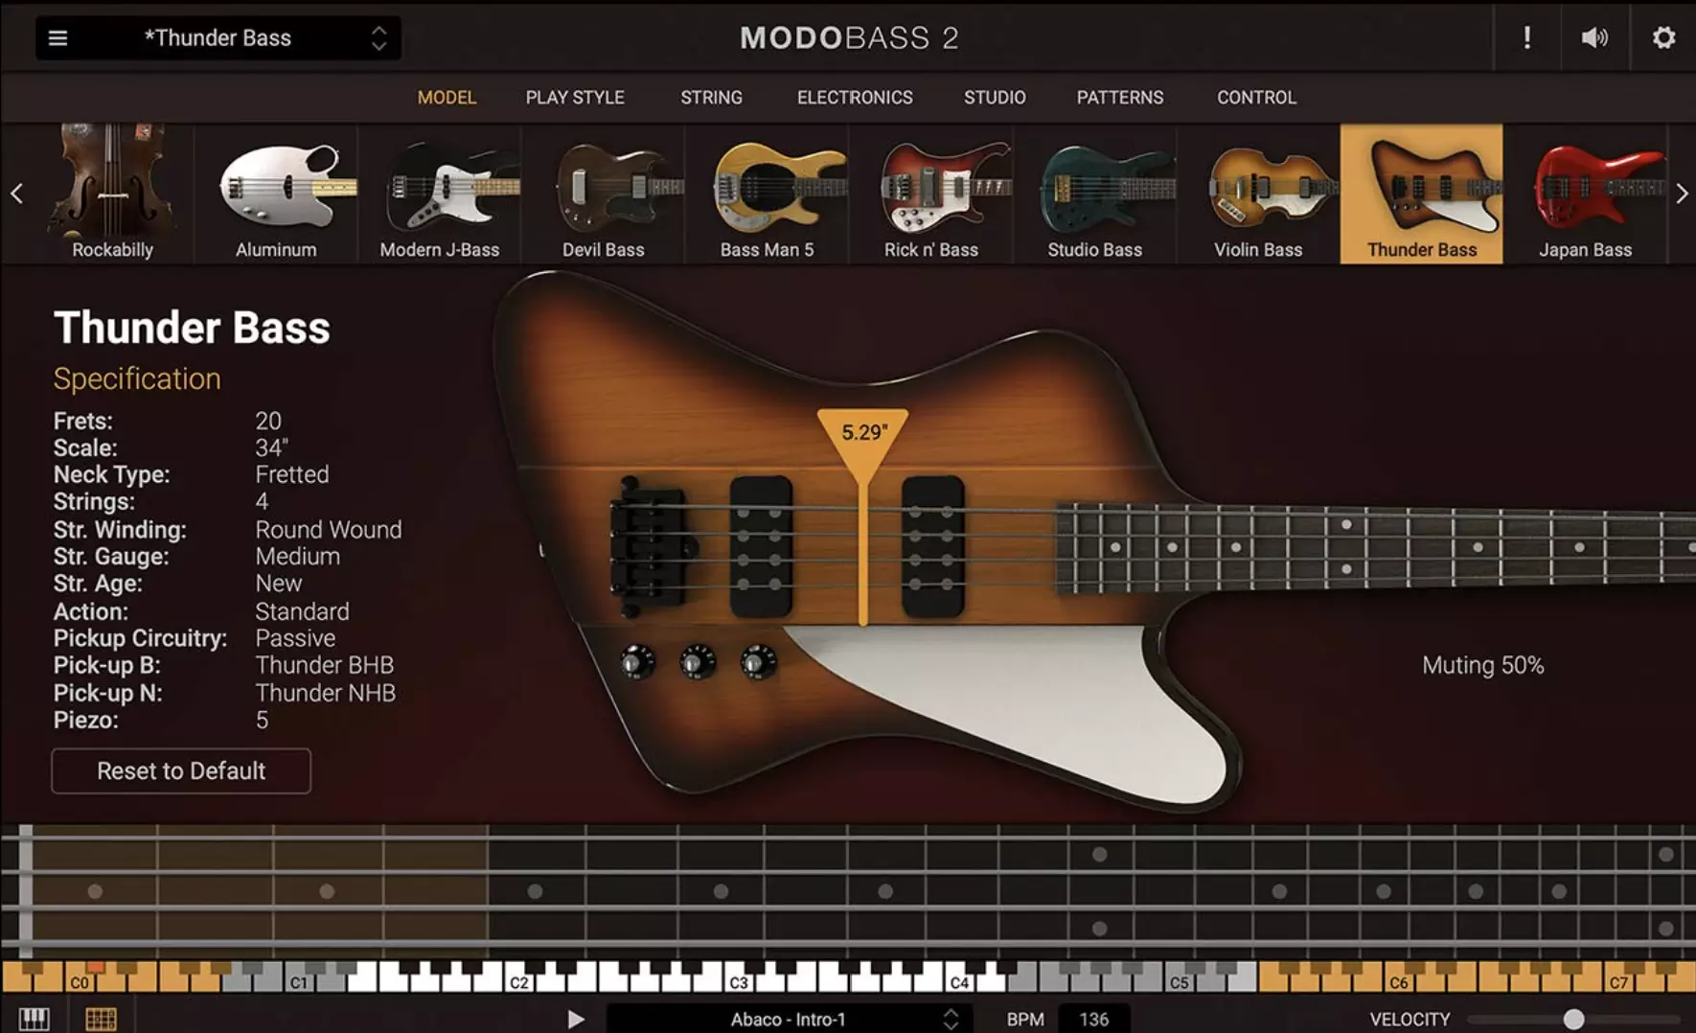
Task: Click the exclamation alert icon
Action: click(x=1526, y=37)
